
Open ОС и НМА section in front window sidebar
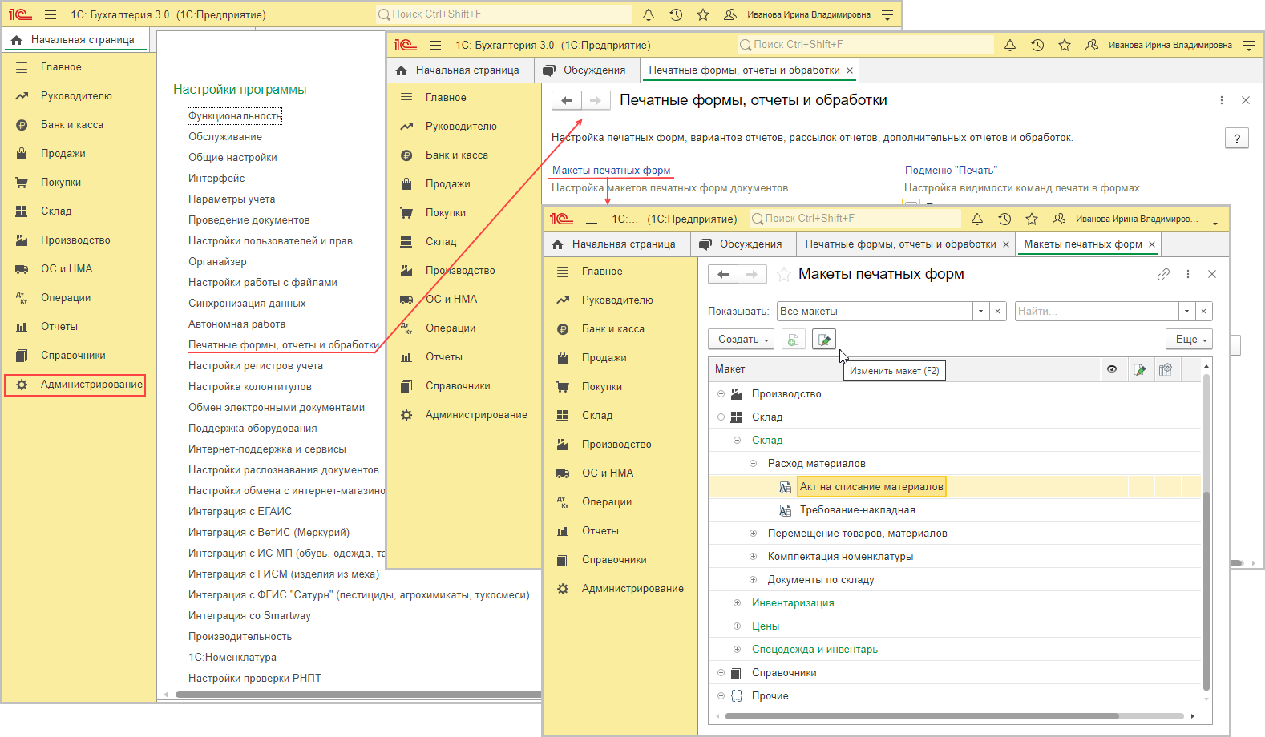(608, 473)
